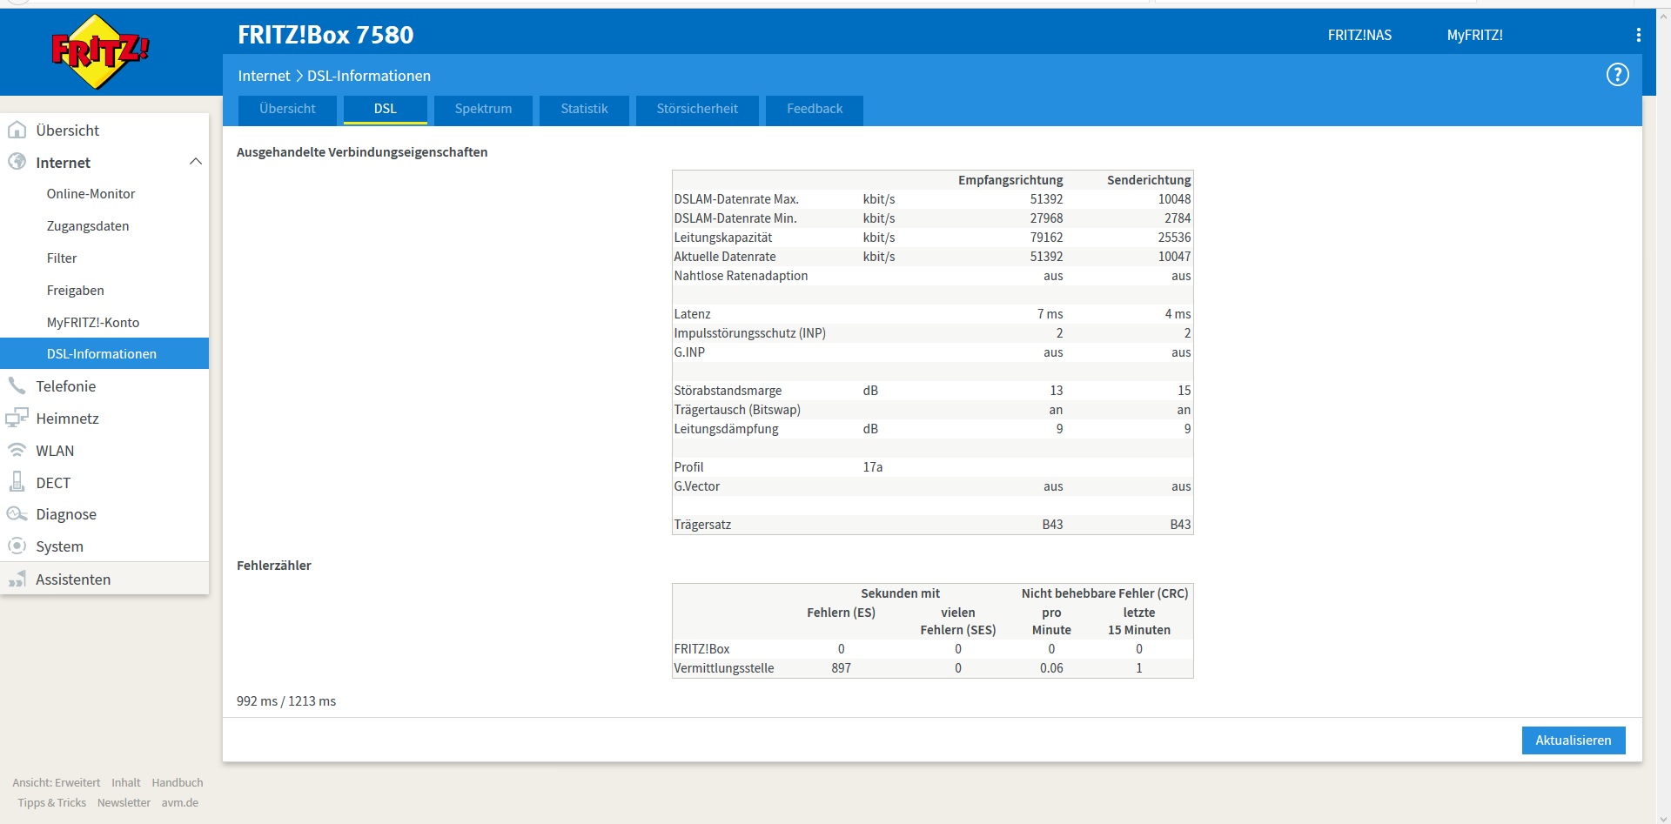The image size is (1671, 824).
Task: Click the Profil value 17a
Action: pos(873,467)
